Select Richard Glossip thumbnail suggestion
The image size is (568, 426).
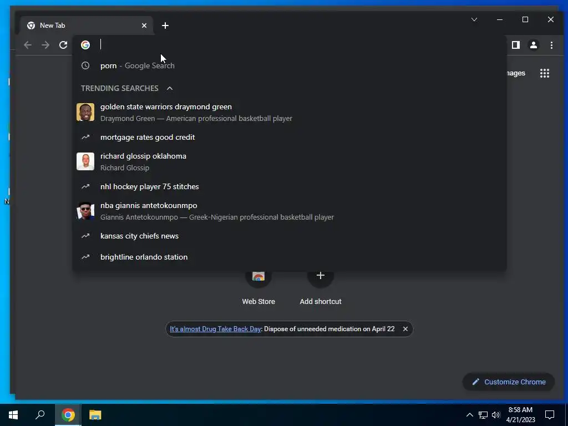[85, 161]
